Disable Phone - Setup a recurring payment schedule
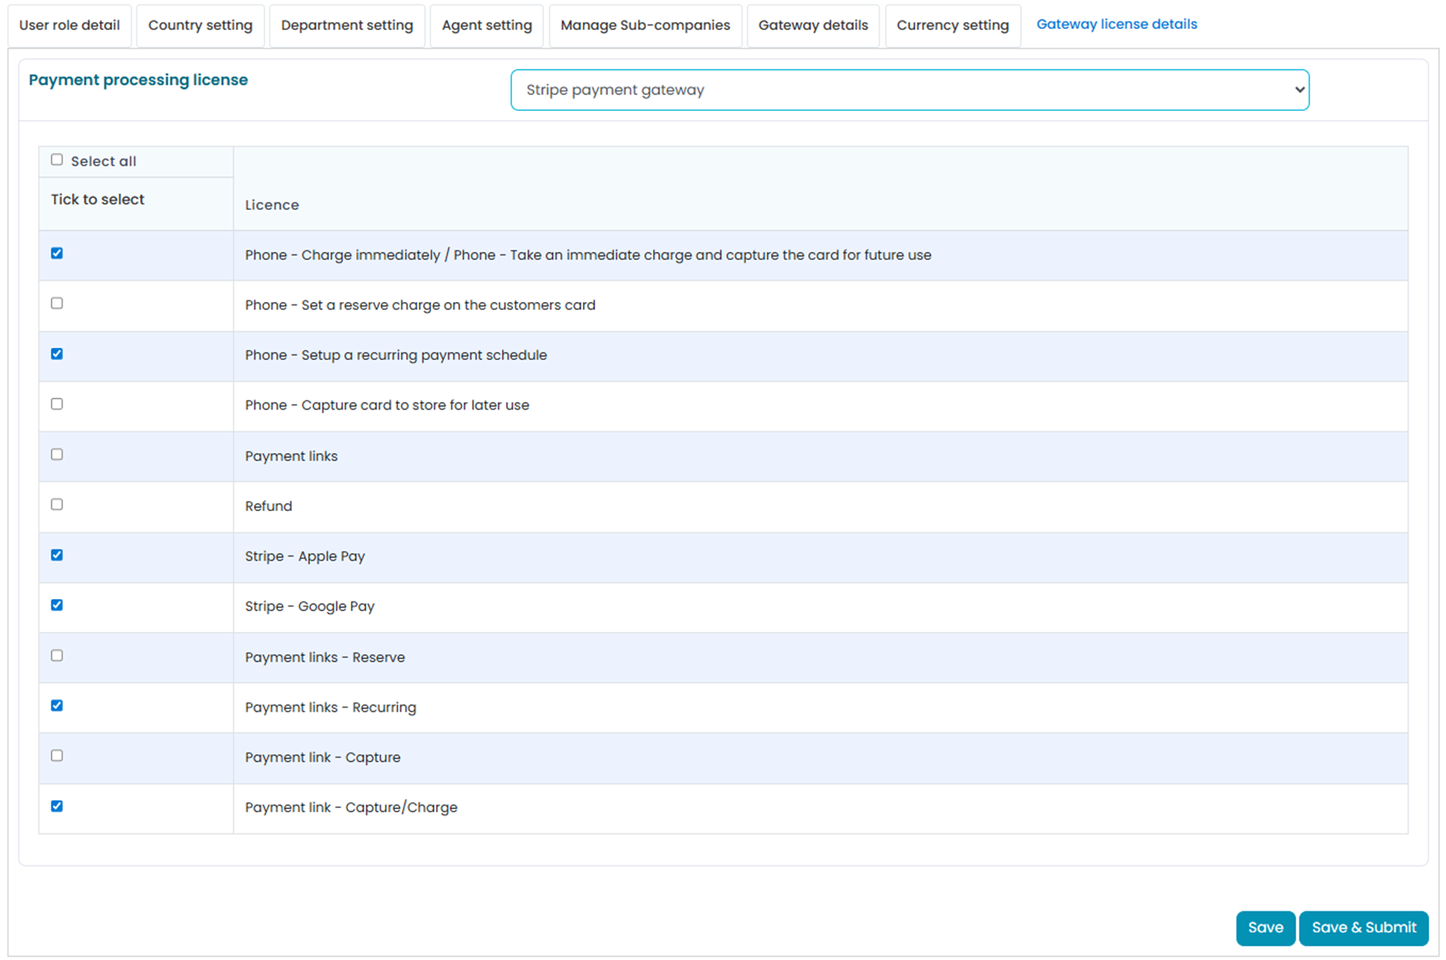Image resolution: width=1446 pixels, height=960 pixels. pyautogui.click(x=56, y=353)
